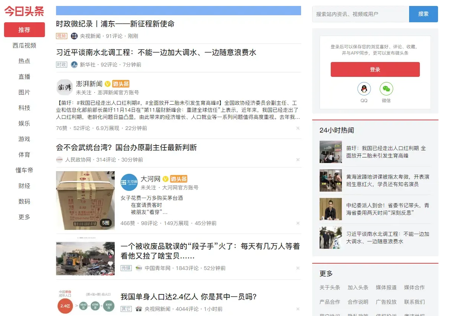
Task: Dismiss the 武统台湾 article with its × button
Action: tap(298, 160)
